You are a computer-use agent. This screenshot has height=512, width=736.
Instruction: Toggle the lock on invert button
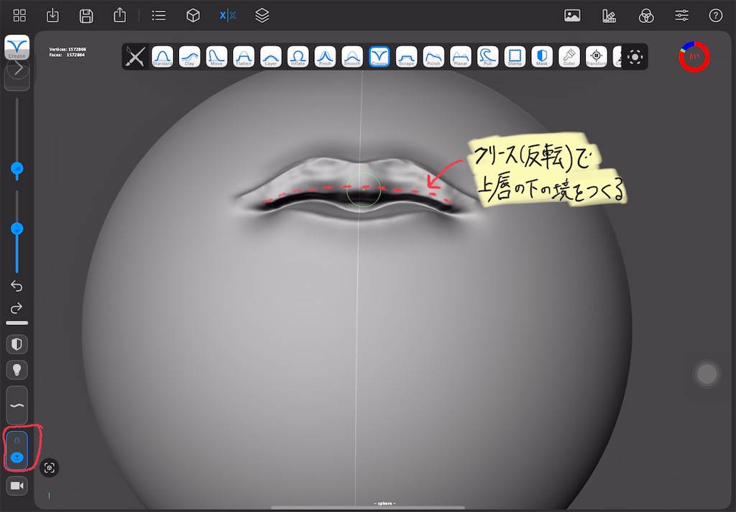click(x=17, y=440)
